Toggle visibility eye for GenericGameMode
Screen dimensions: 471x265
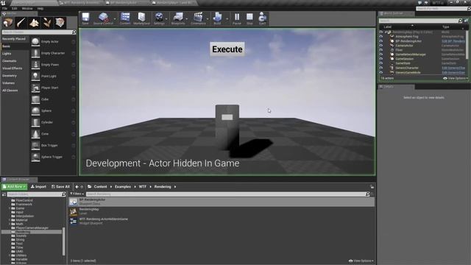click(381, 72)
